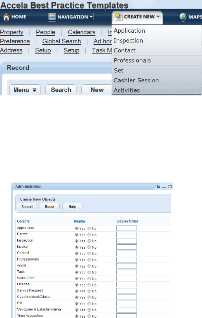The width and height of the screenshot is (202, 318).
Task: Click the Work Order row label
Action: [26, 278]
